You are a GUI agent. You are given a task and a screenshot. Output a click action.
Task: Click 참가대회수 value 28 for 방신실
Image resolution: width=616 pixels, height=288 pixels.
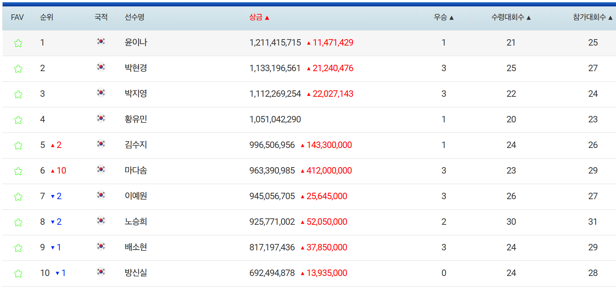[x=593, y=273]
